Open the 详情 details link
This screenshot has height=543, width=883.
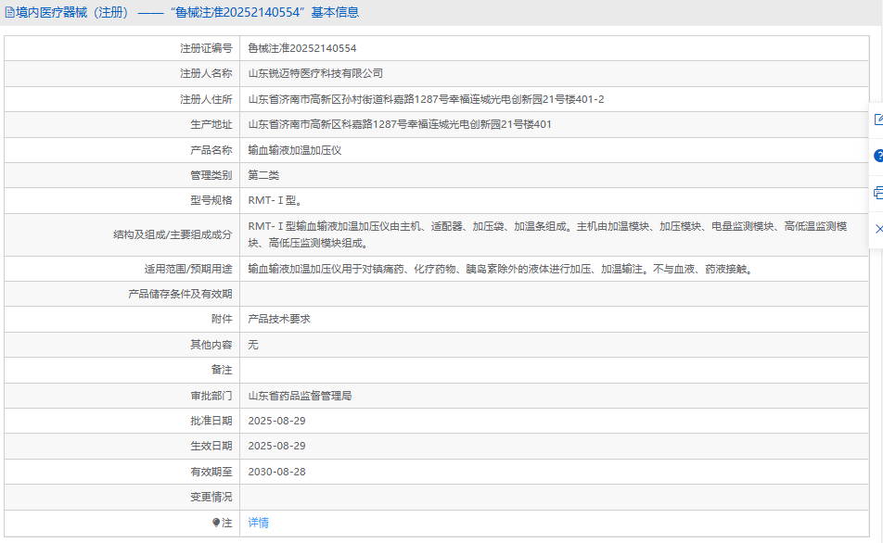pos(259,523)
